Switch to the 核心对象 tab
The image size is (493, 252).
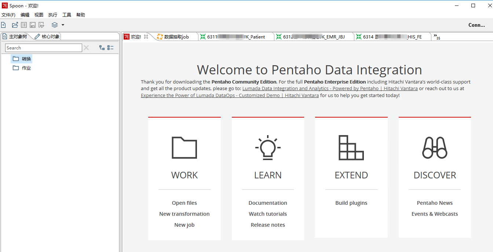tap(47, 37)
